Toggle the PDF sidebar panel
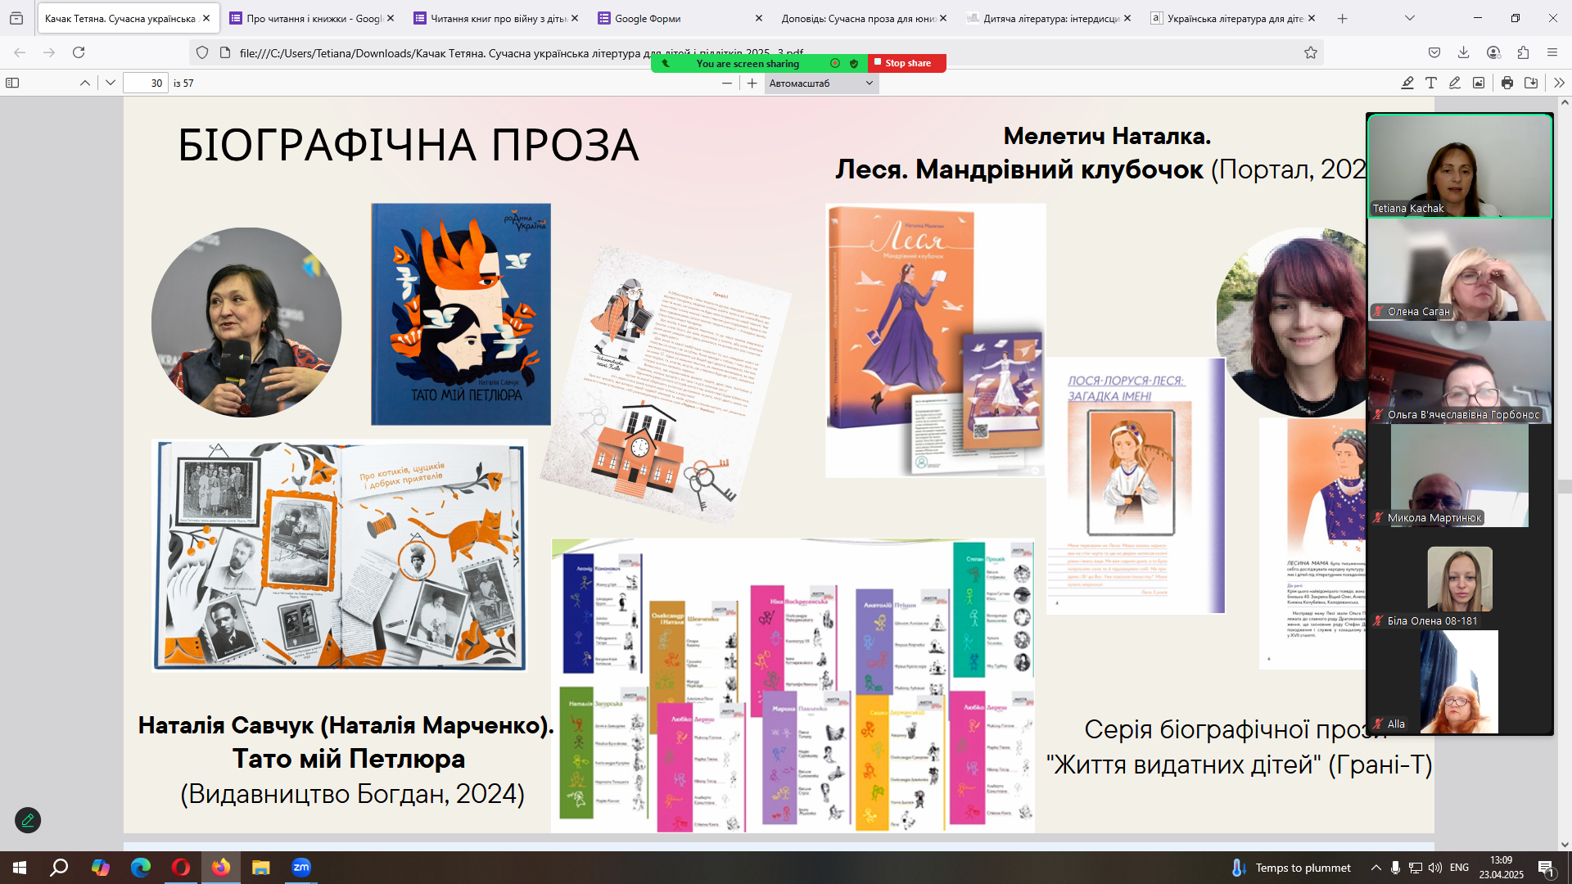Image resolution: width=1572 pixels, height=884 pixels. (12, 83)
